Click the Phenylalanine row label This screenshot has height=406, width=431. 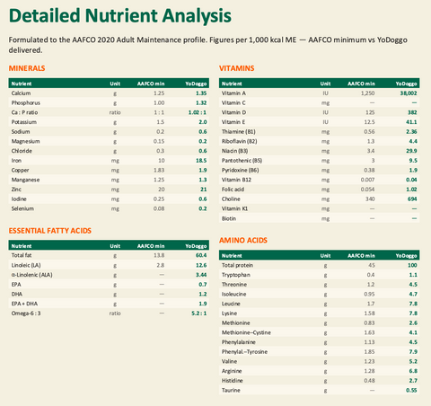tap(239, 342)
